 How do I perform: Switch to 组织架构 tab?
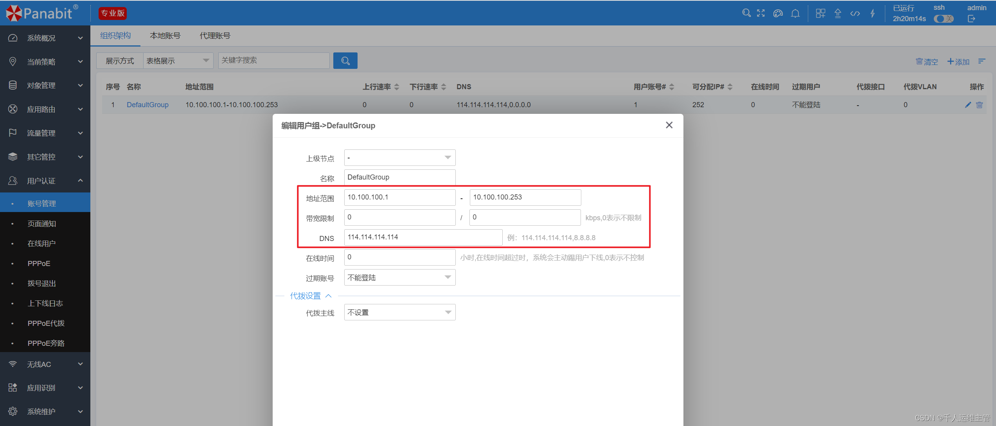pos(115,36)
